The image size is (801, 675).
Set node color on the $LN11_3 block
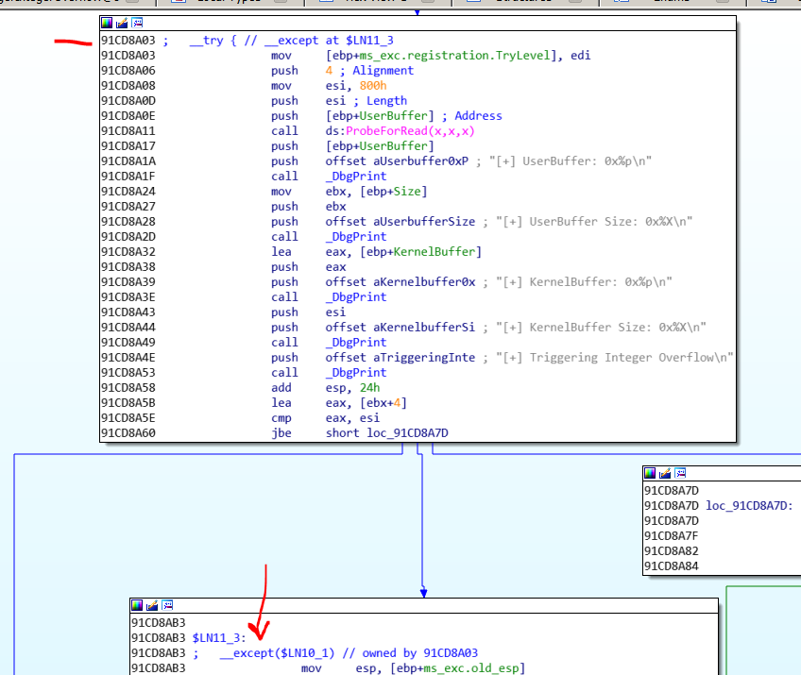[137, 605]
